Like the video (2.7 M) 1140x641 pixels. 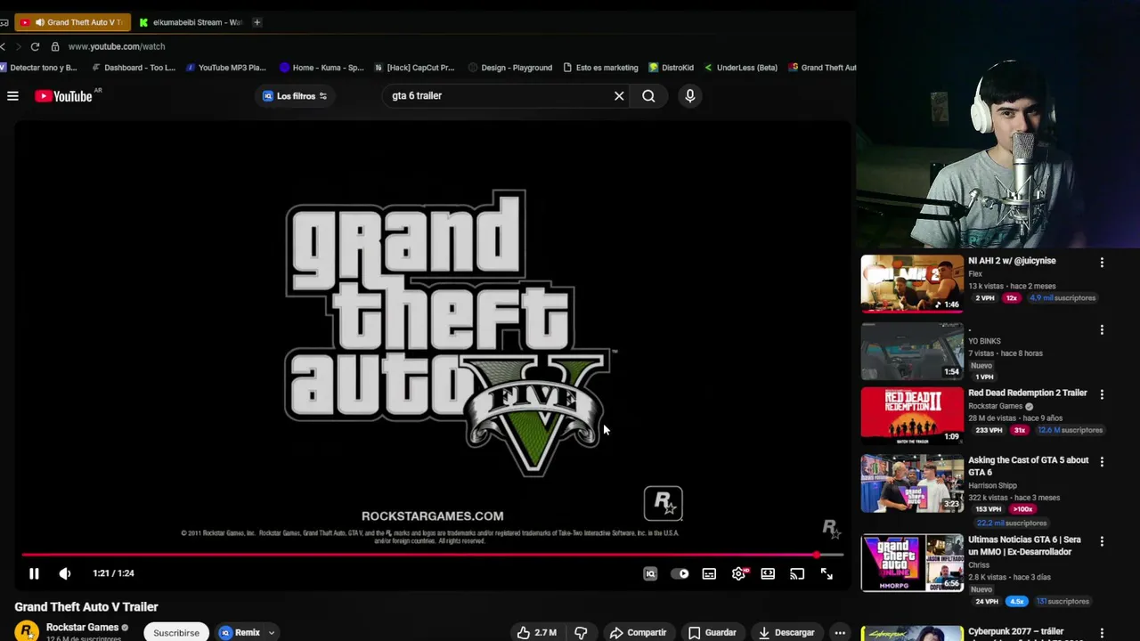(x=537, y=633)
